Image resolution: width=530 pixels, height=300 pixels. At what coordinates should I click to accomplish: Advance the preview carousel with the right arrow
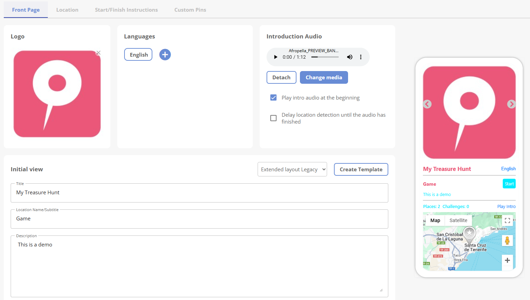[511, 104]
